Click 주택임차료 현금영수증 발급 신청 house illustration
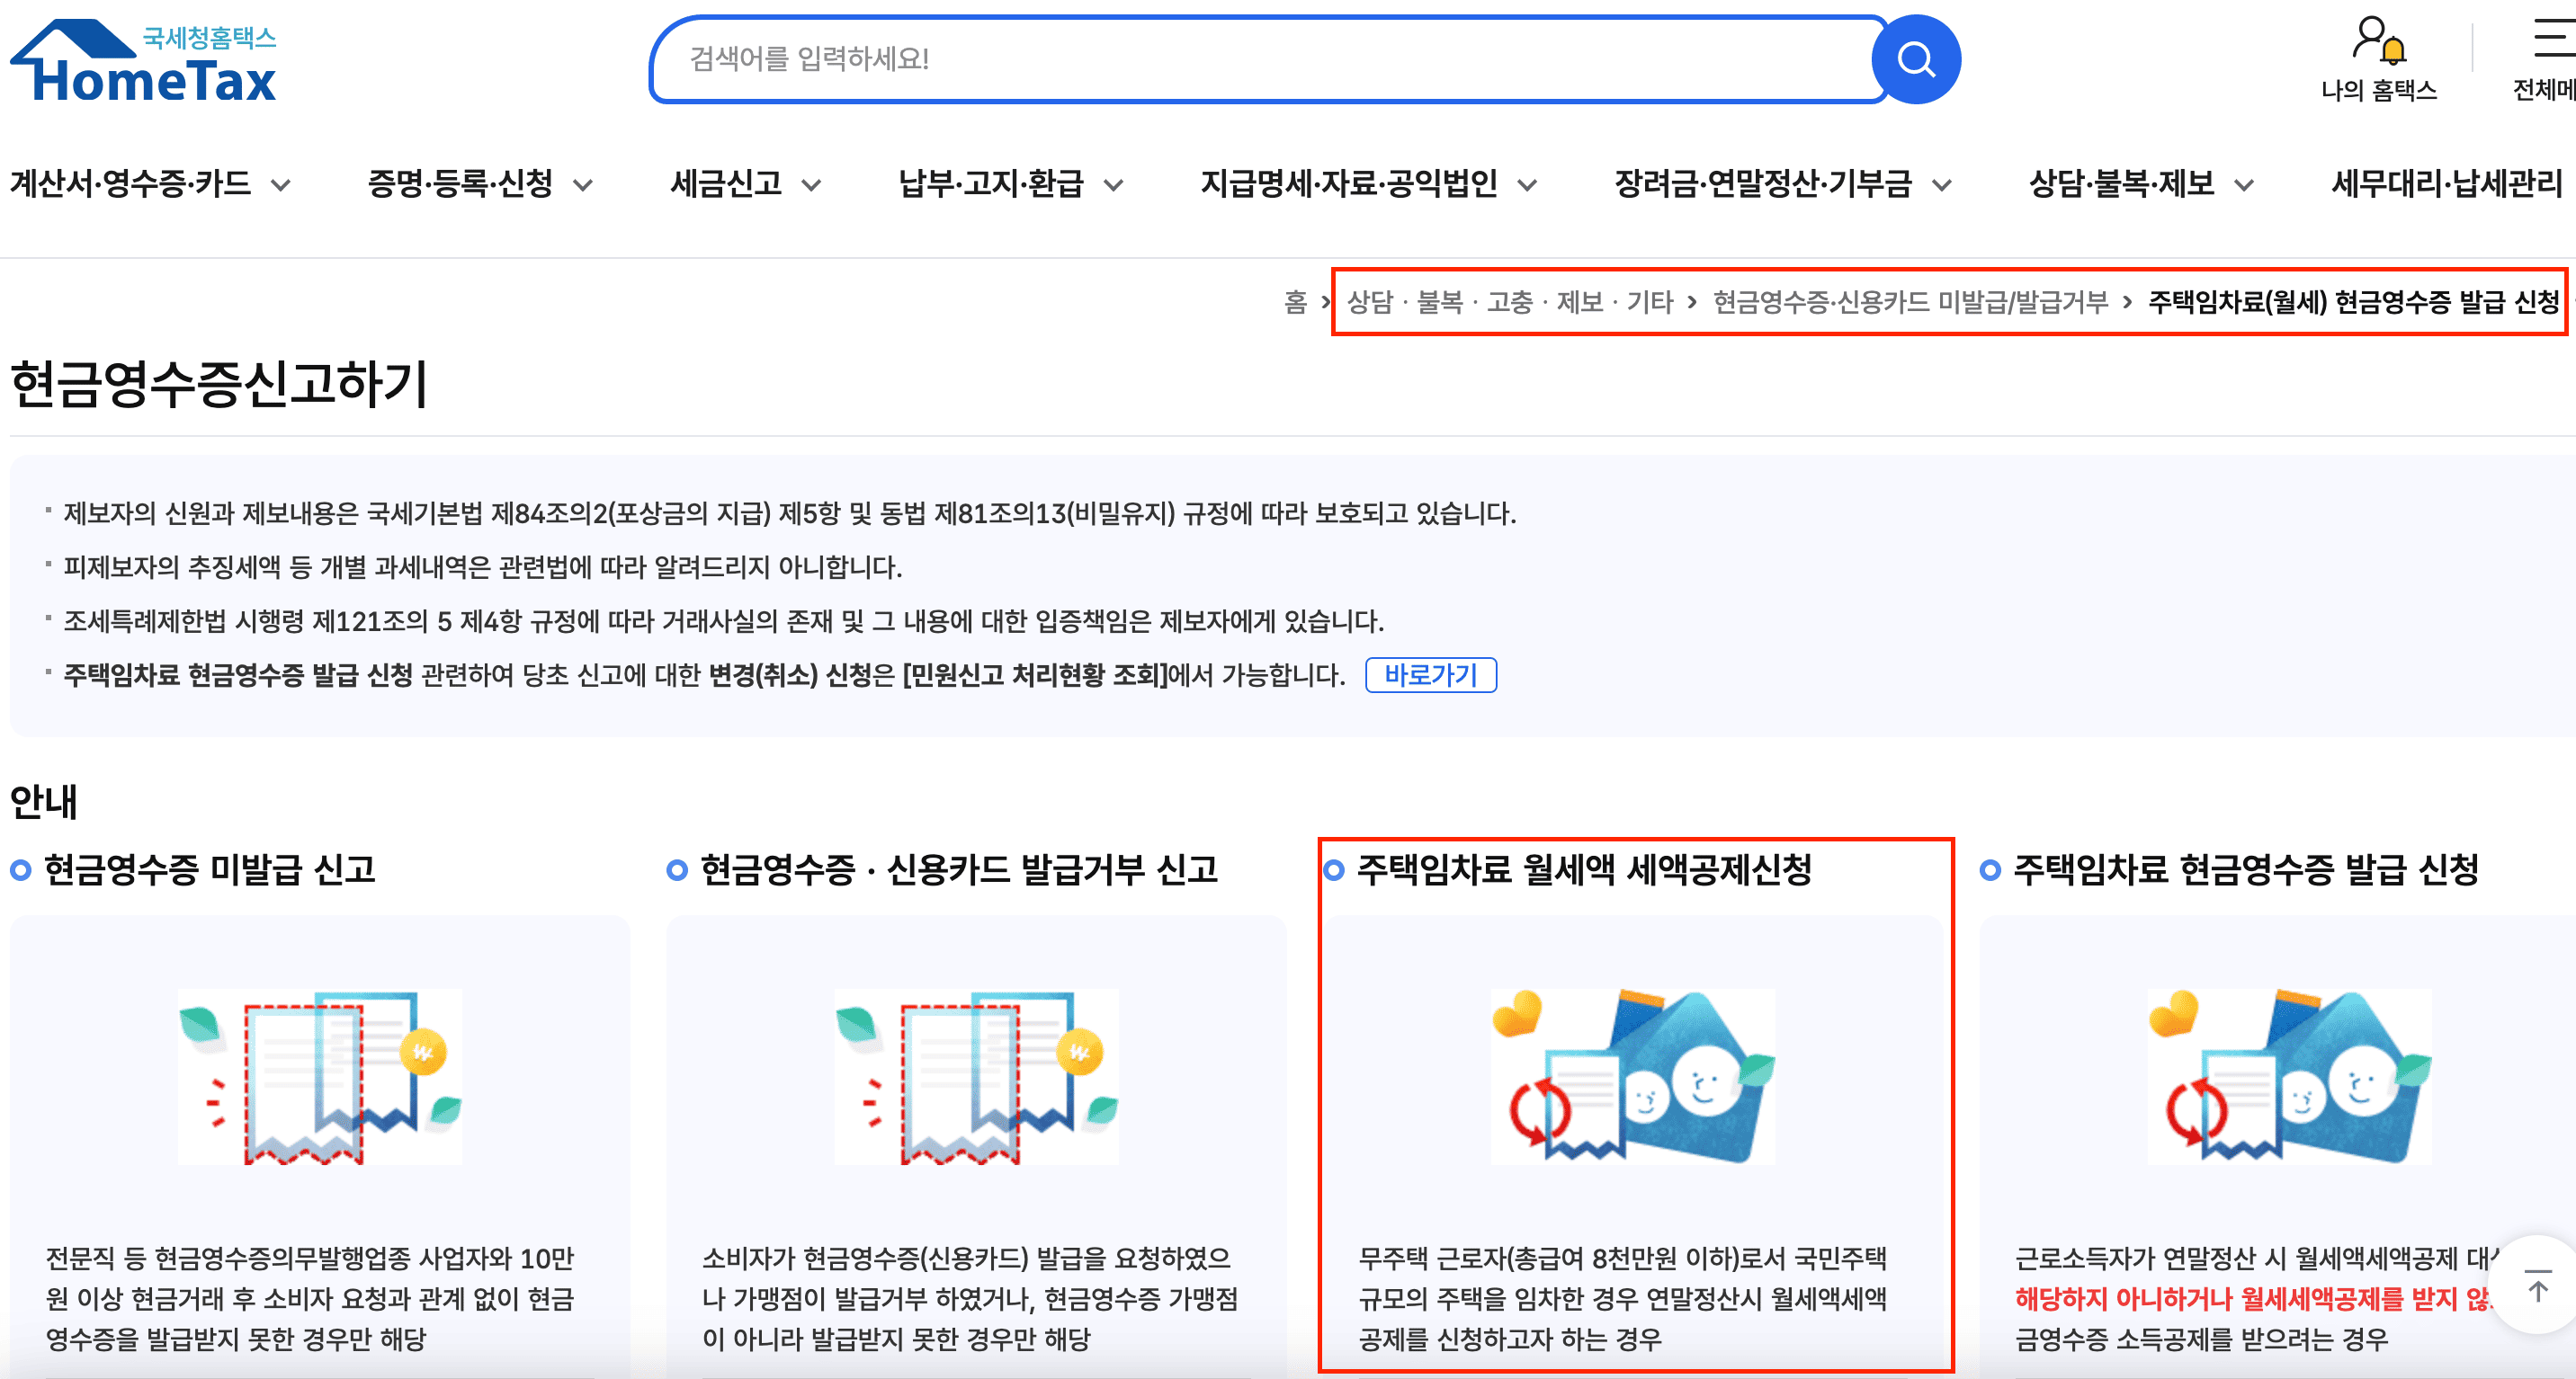 click(2289, 1076)
